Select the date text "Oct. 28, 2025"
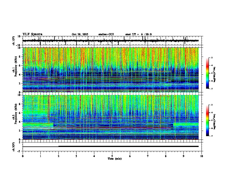This screenshot has height=175, width=227. (80, 34)
